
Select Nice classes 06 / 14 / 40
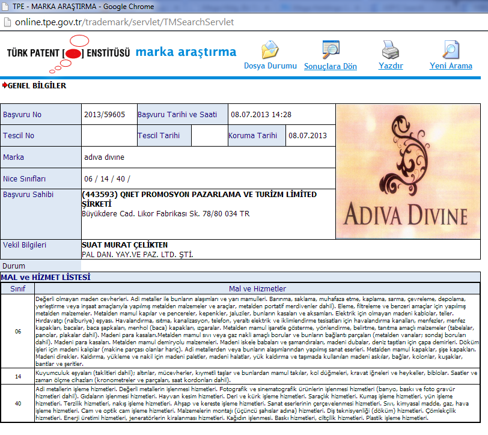point(107,179)
